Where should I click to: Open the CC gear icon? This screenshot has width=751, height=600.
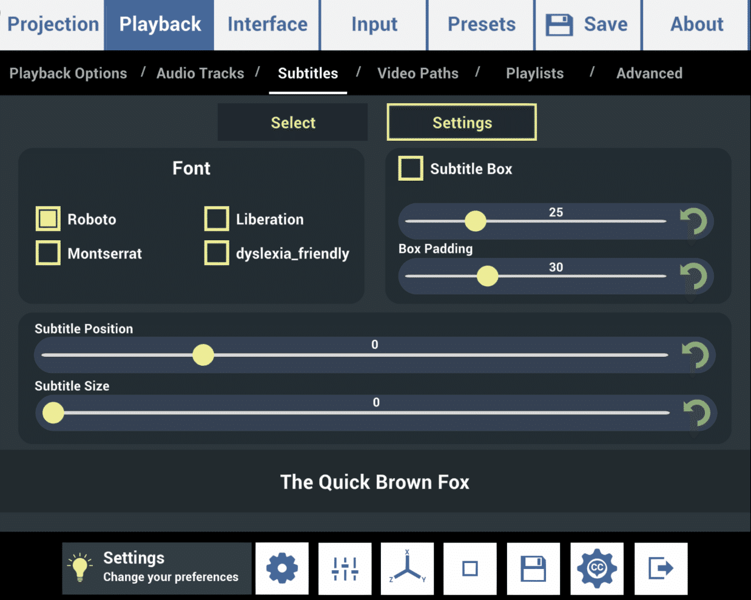597,568
